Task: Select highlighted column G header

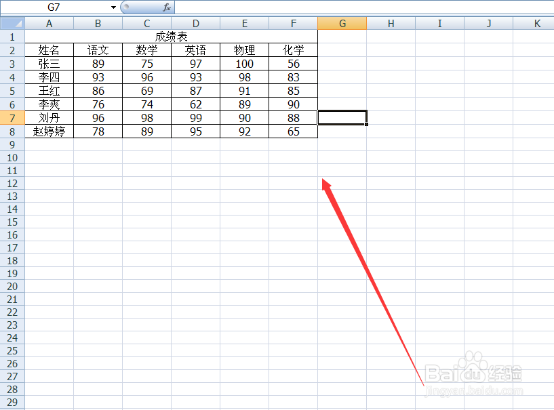Action: point(342,23)
